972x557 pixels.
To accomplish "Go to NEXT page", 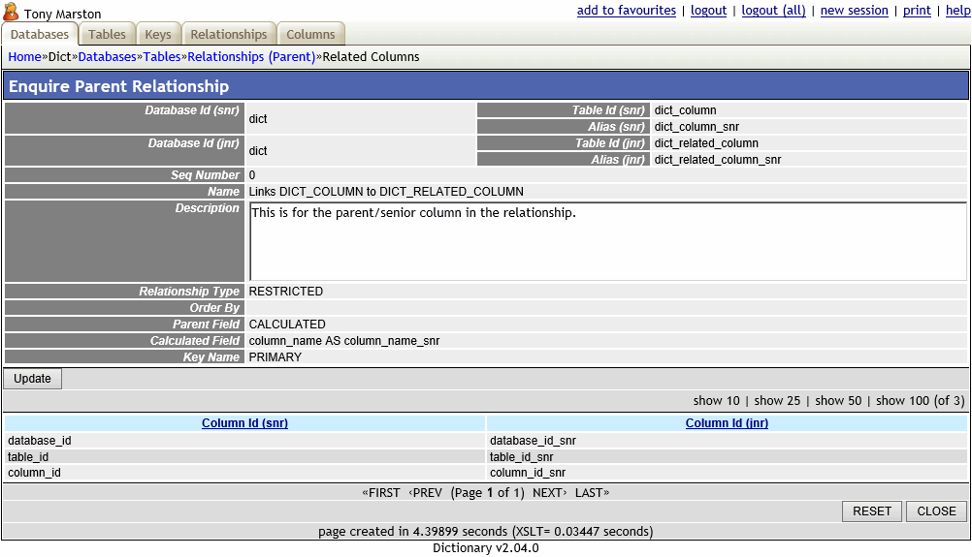I will point(550,493).
